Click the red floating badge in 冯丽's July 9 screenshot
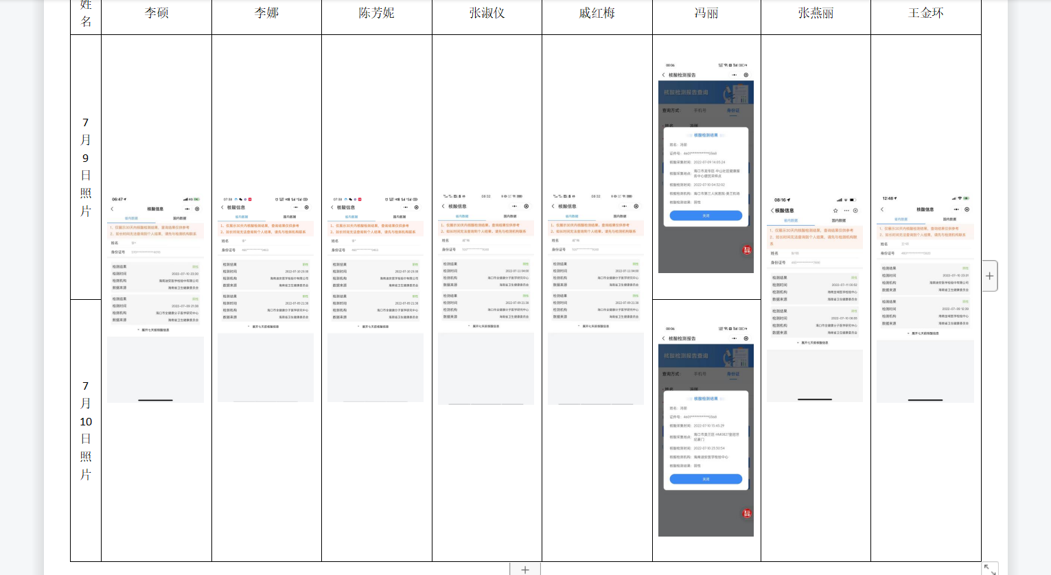Image resolution: width=1051 pixels, height=575 pixels. click(747, 250)
